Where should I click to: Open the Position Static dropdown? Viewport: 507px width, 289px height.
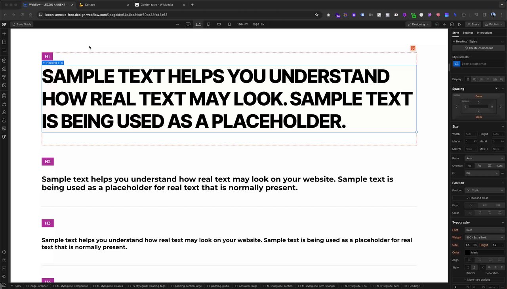485,190
